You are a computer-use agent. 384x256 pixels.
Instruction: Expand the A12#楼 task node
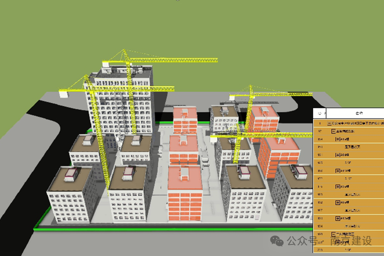[337, 218]
